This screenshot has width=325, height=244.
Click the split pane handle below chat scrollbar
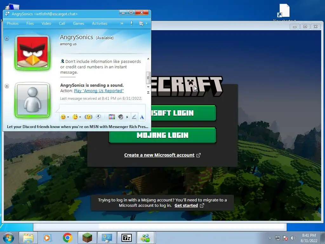[x=148, y=92]
